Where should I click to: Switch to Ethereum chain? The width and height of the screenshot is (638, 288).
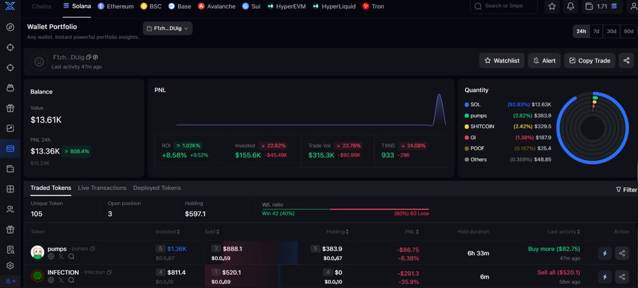[x=115, y=6]
